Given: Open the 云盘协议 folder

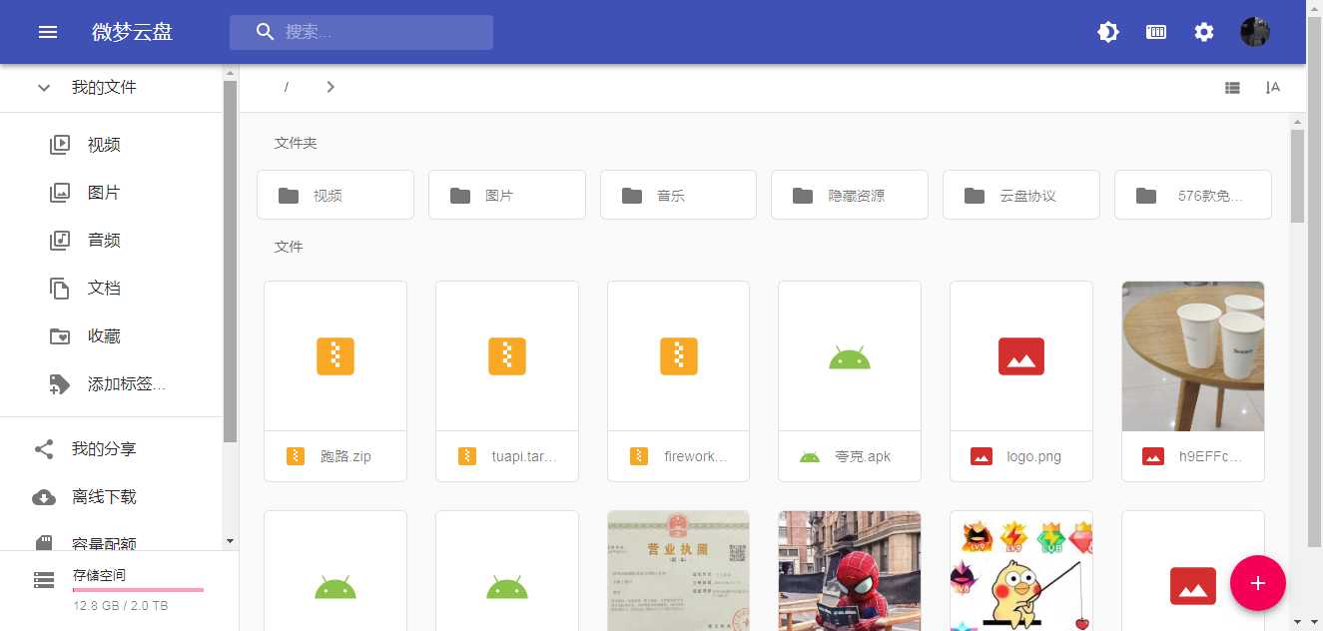Looking at the screenshot, I should coord(1021,195).
